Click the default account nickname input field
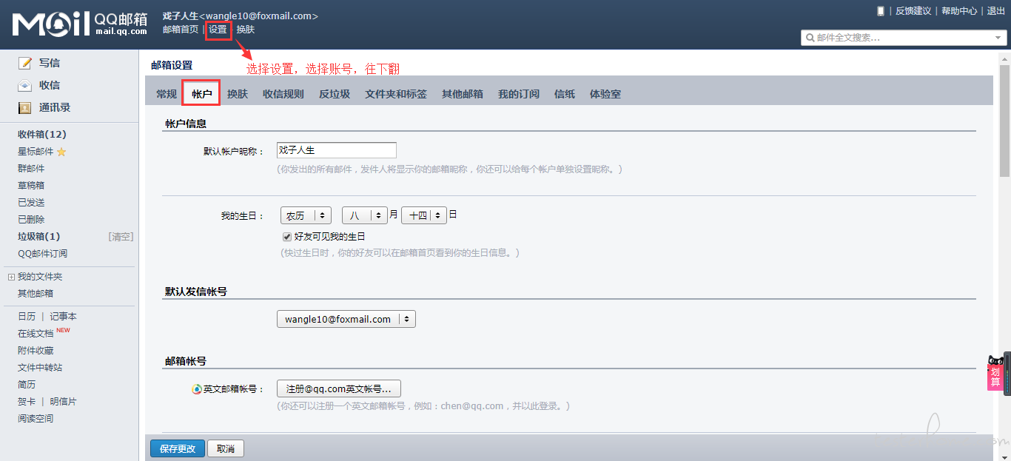 pyautogui.click(x=336, y=149)
